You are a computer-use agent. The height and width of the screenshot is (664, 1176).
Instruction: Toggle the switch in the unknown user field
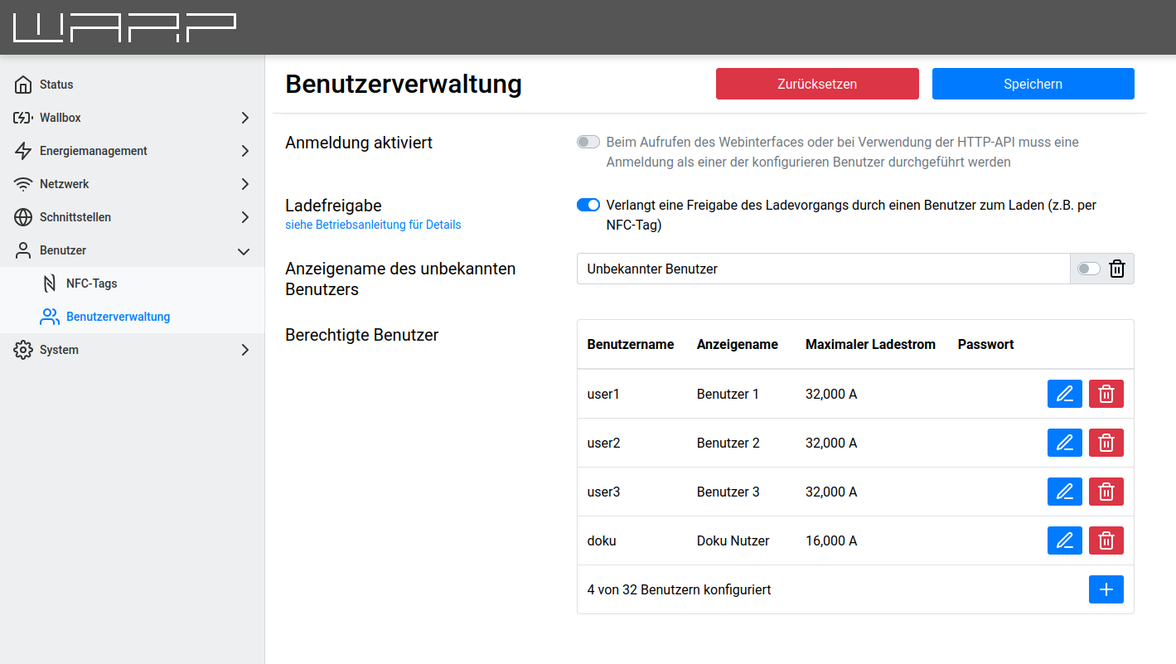pyautogui.click(x=1088, y=269)
